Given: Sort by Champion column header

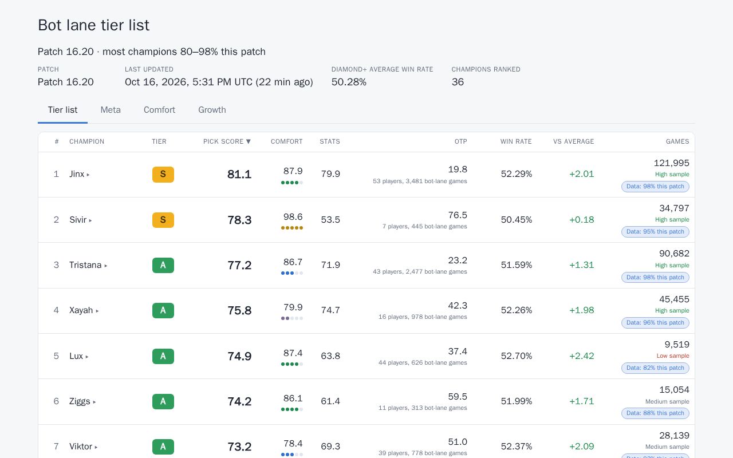Looking at the screenshot, I should coord(87,141).
